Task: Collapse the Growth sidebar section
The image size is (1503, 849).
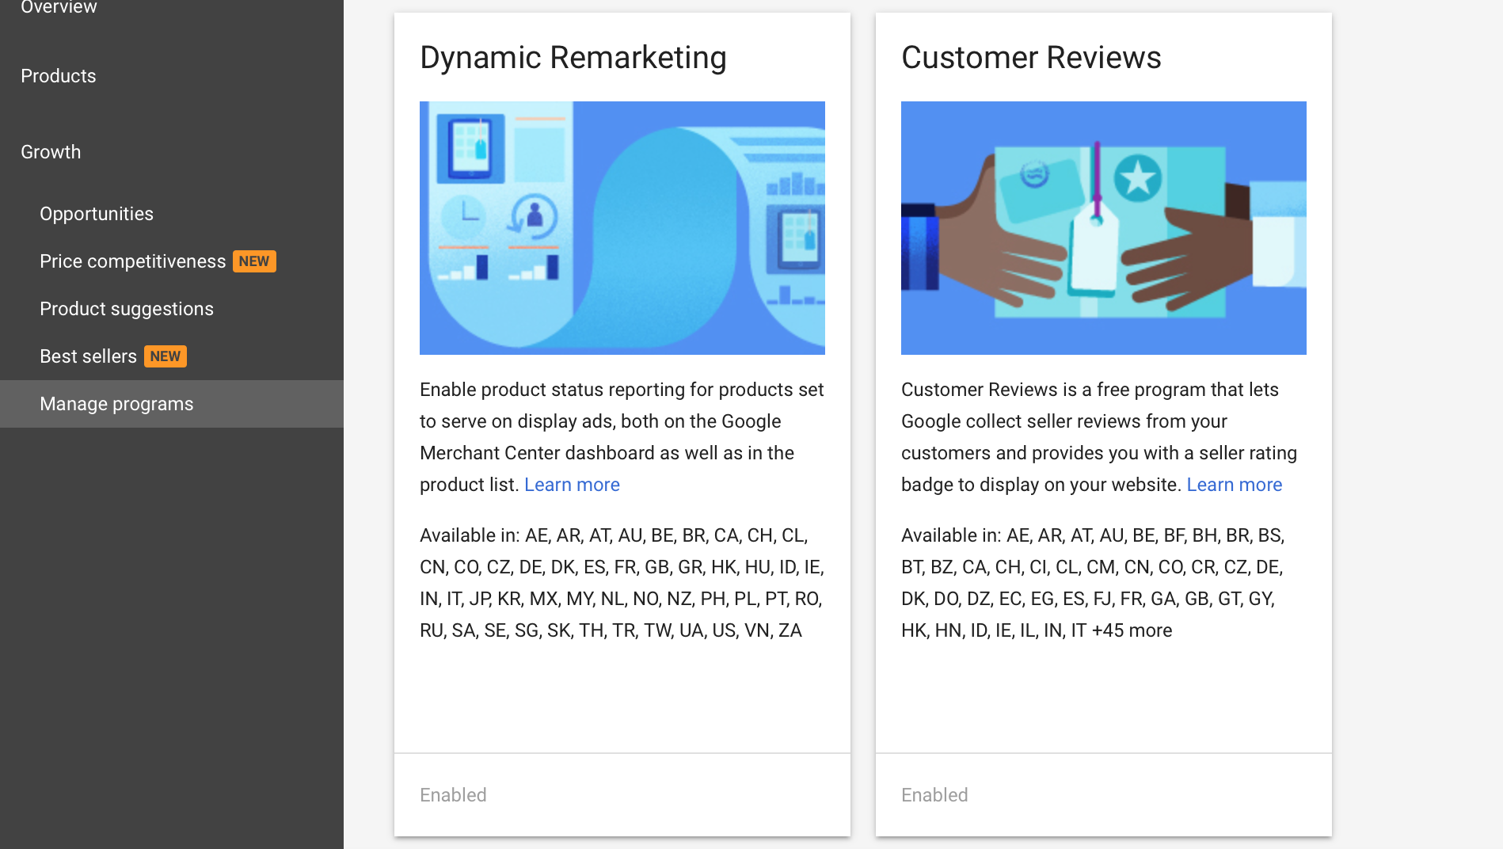Action: click(51, 152)
